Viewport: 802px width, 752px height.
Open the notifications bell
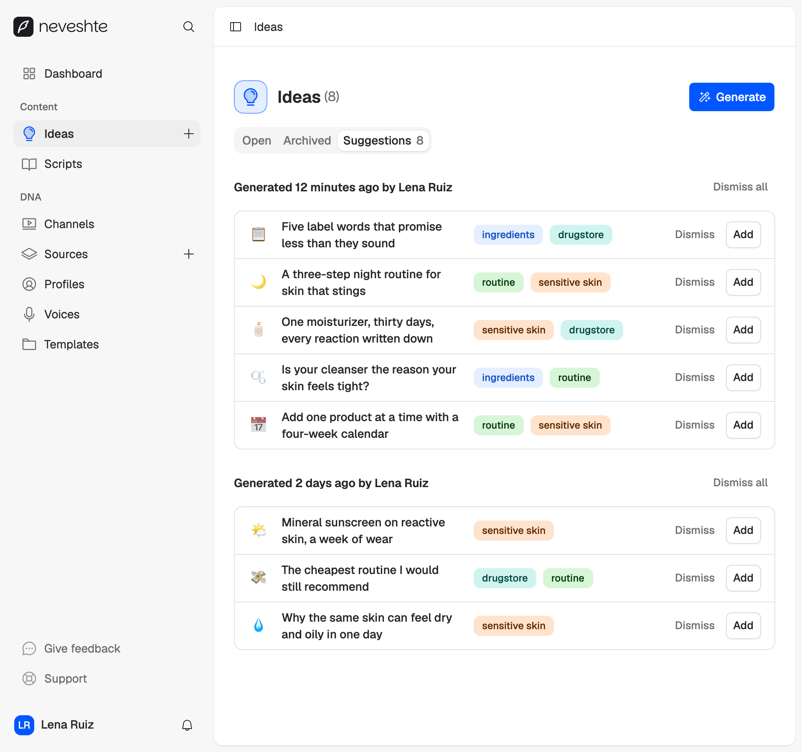coord(187,725)
